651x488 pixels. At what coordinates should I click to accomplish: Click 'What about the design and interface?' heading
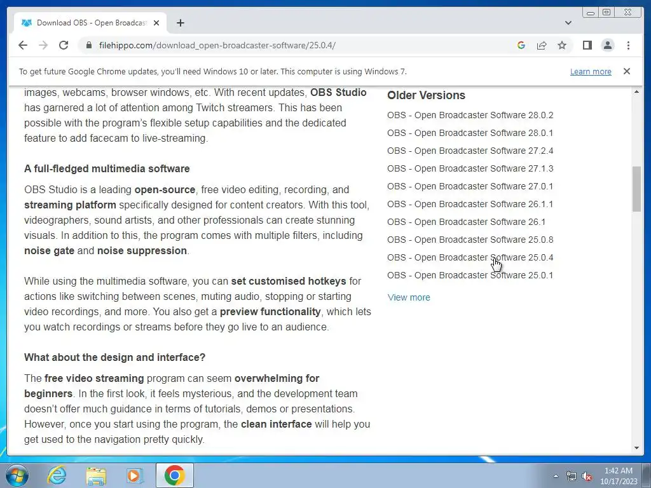[114, 357]
